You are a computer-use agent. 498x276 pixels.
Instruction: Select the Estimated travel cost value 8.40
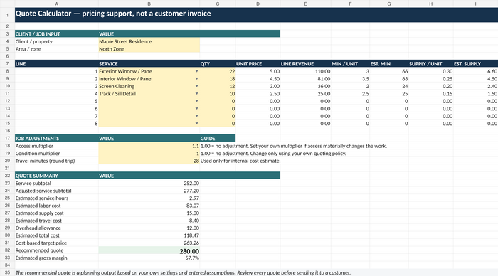coord(149,221)
